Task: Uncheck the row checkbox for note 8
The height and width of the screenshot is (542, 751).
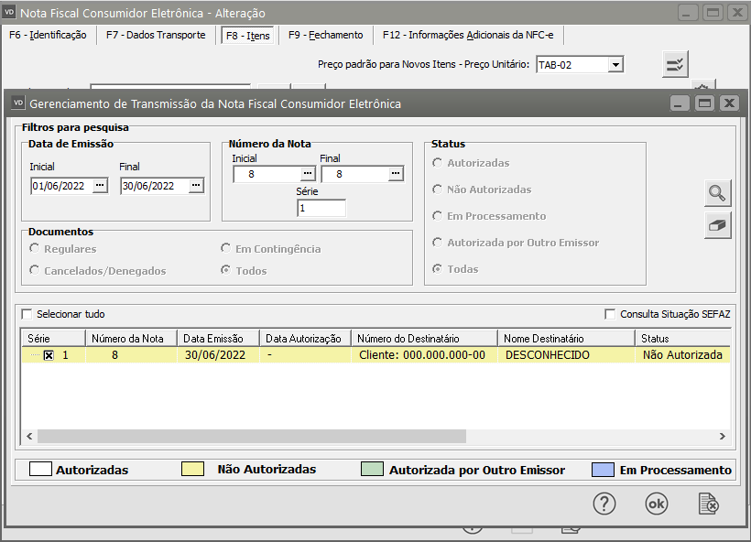Action: click(49, 355)
